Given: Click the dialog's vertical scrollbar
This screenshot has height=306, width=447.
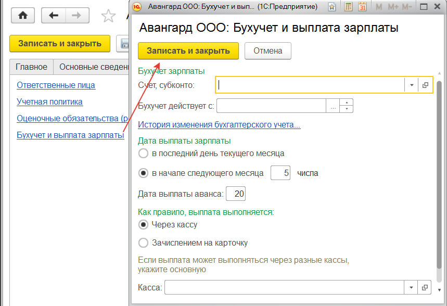Looking at the screenshot, I should (440, 182).
